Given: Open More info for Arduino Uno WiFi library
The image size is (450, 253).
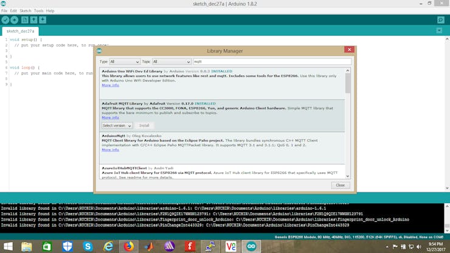Looking at the screenshot, I should tap(110, 85).
